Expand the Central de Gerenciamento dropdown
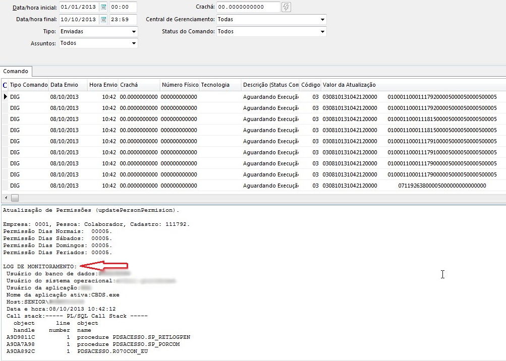The height and width of the screenshot is (361, 506). click(322, 20)
